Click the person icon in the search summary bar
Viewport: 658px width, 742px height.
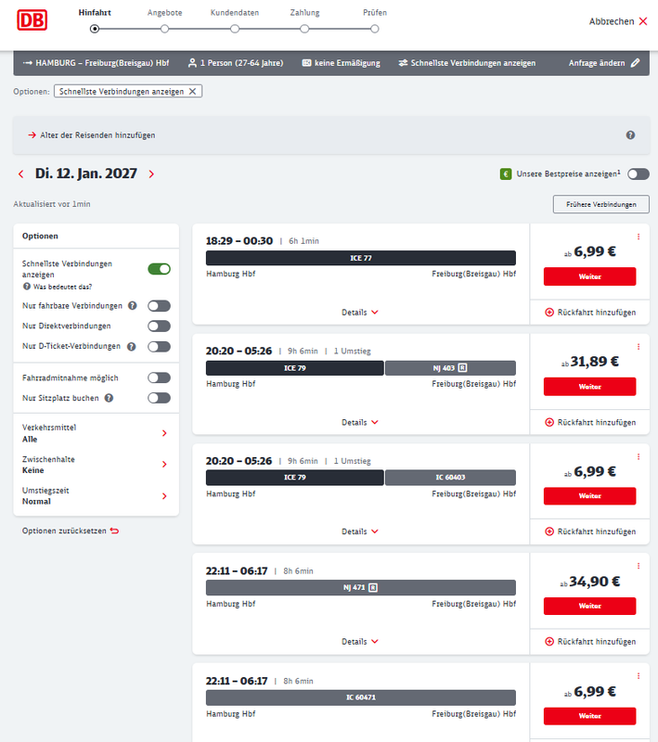pyautogui.click(x=192, y=63)
